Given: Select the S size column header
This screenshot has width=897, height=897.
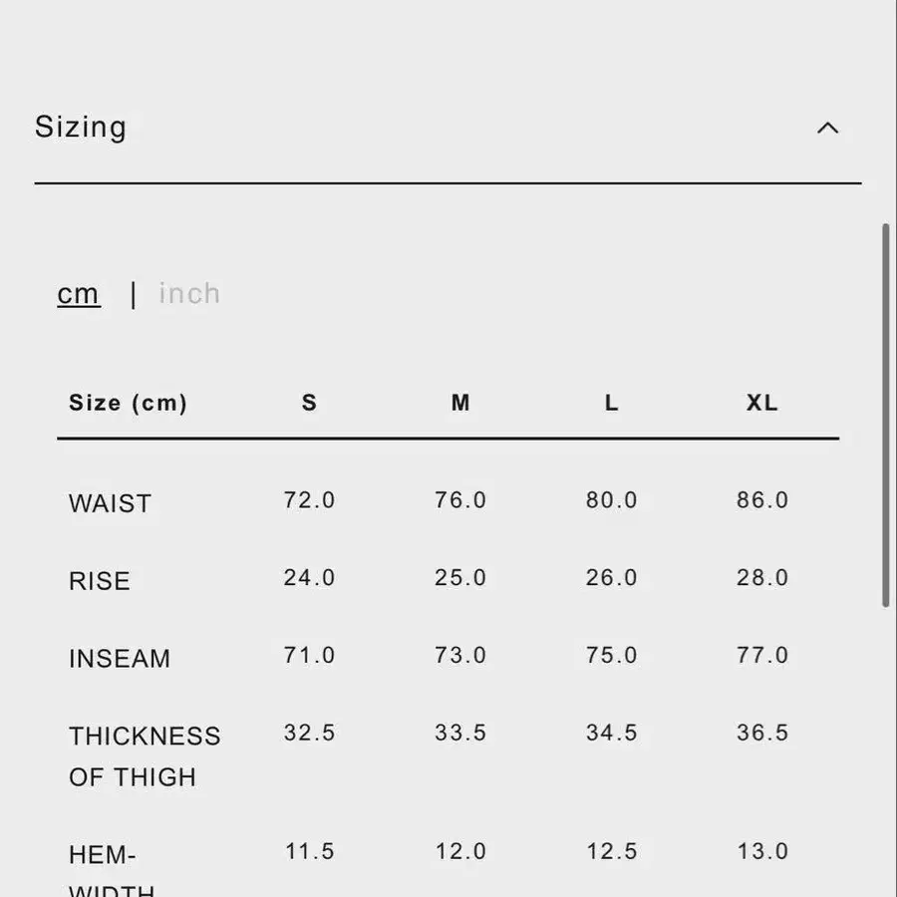Looking at the screenshot, I should pyautogui.click(x=309, y=403).
